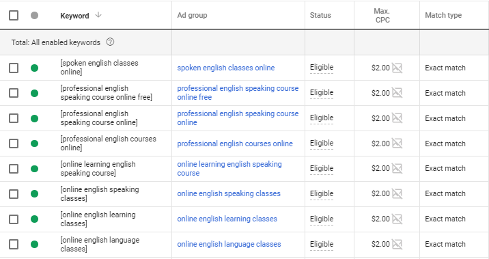Toggle green status dot for online english speaking classes
Viewport: 489px width, 259px height.
[x=35, y=194]
